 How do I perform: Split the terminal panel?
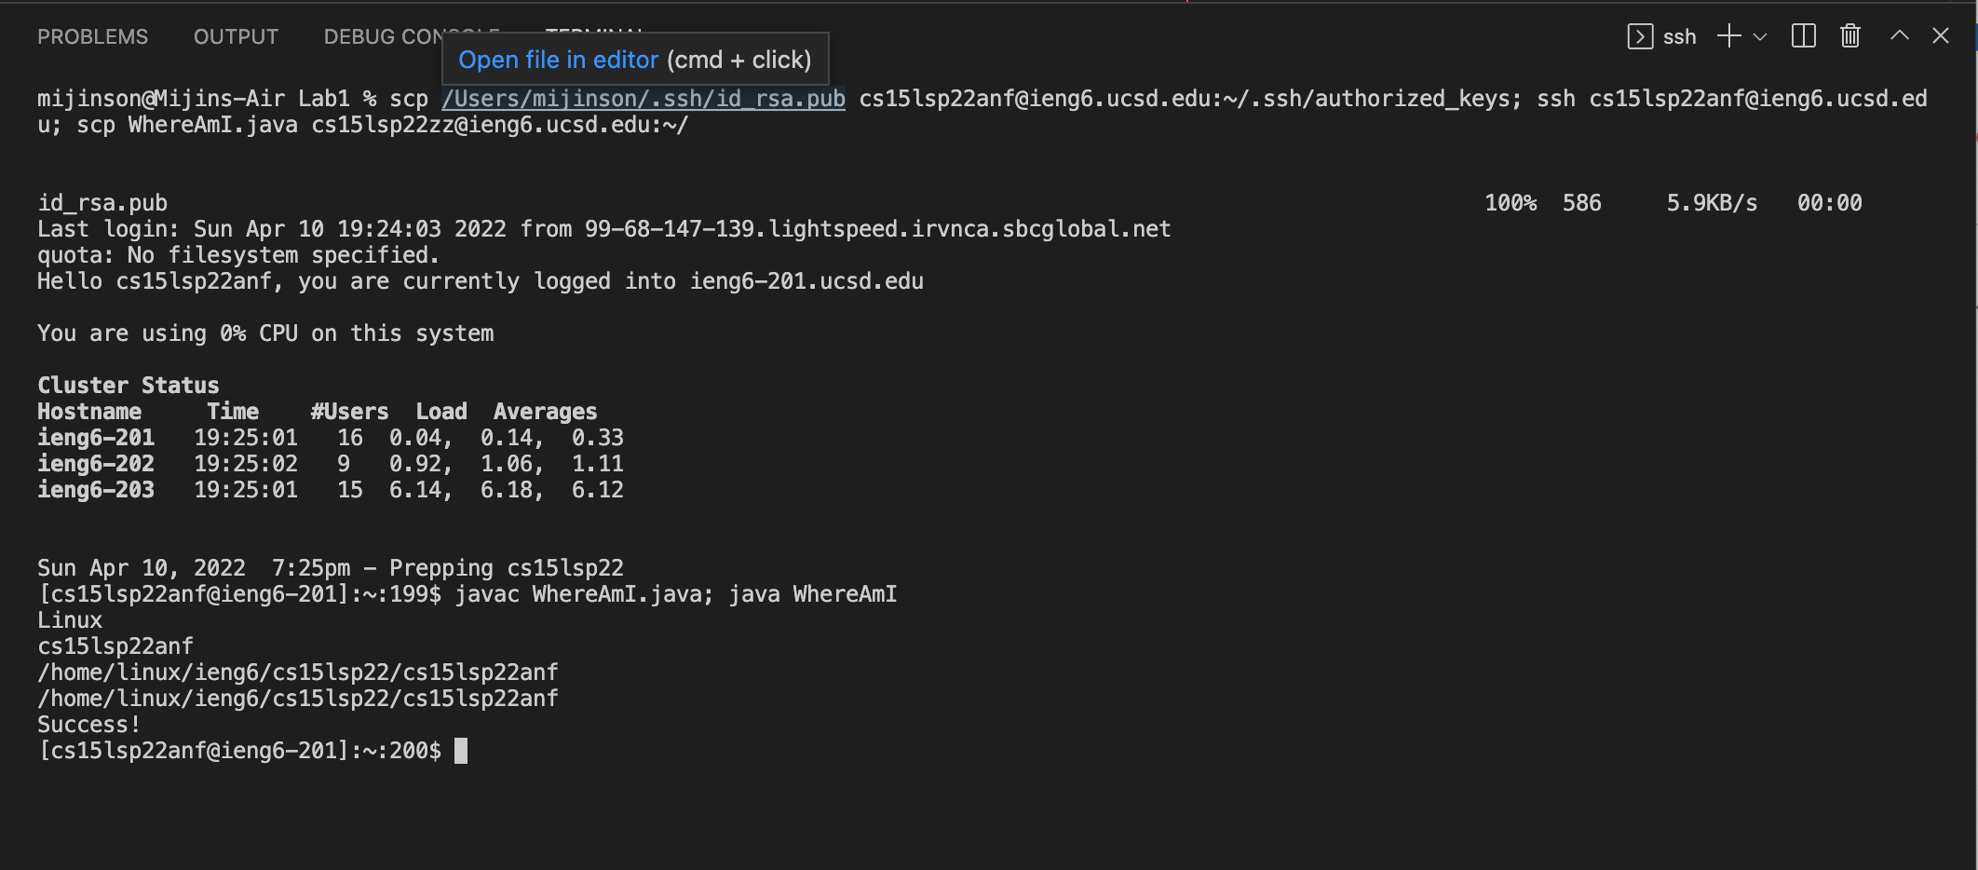point(1804,36)
